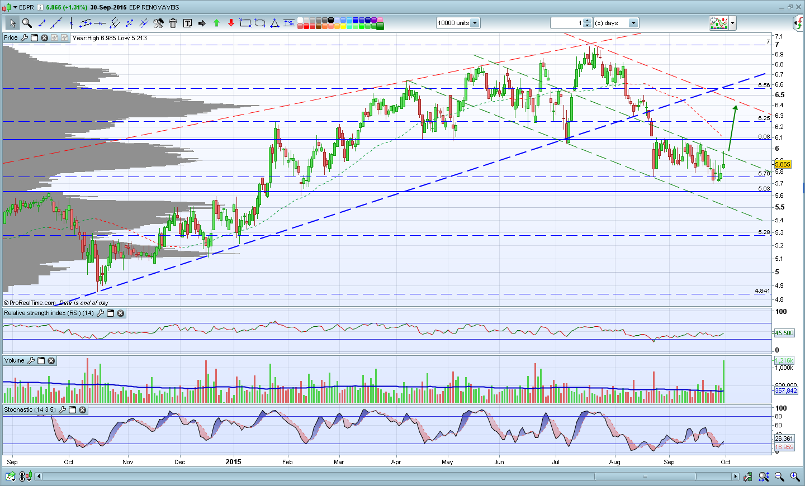Open the add indicator chart button

[x=719, y=23]
